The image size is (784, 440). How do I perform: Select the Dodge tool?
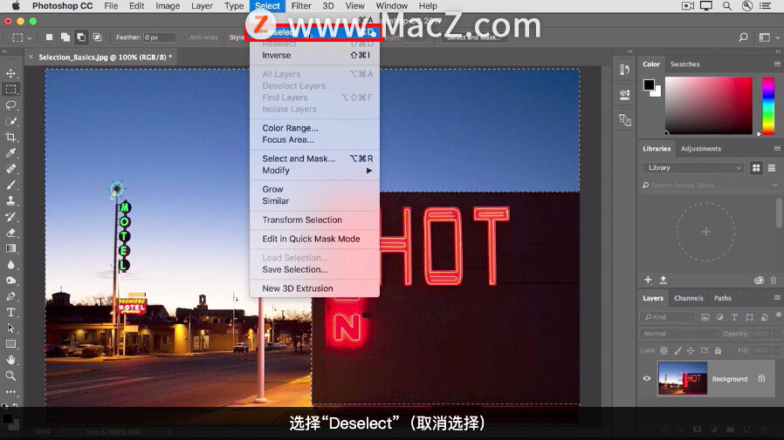coord(10,281)
